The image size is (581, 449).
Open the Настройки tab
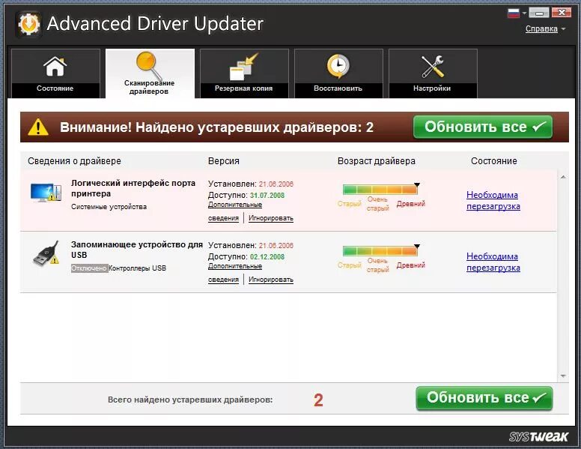coord(433,73)
